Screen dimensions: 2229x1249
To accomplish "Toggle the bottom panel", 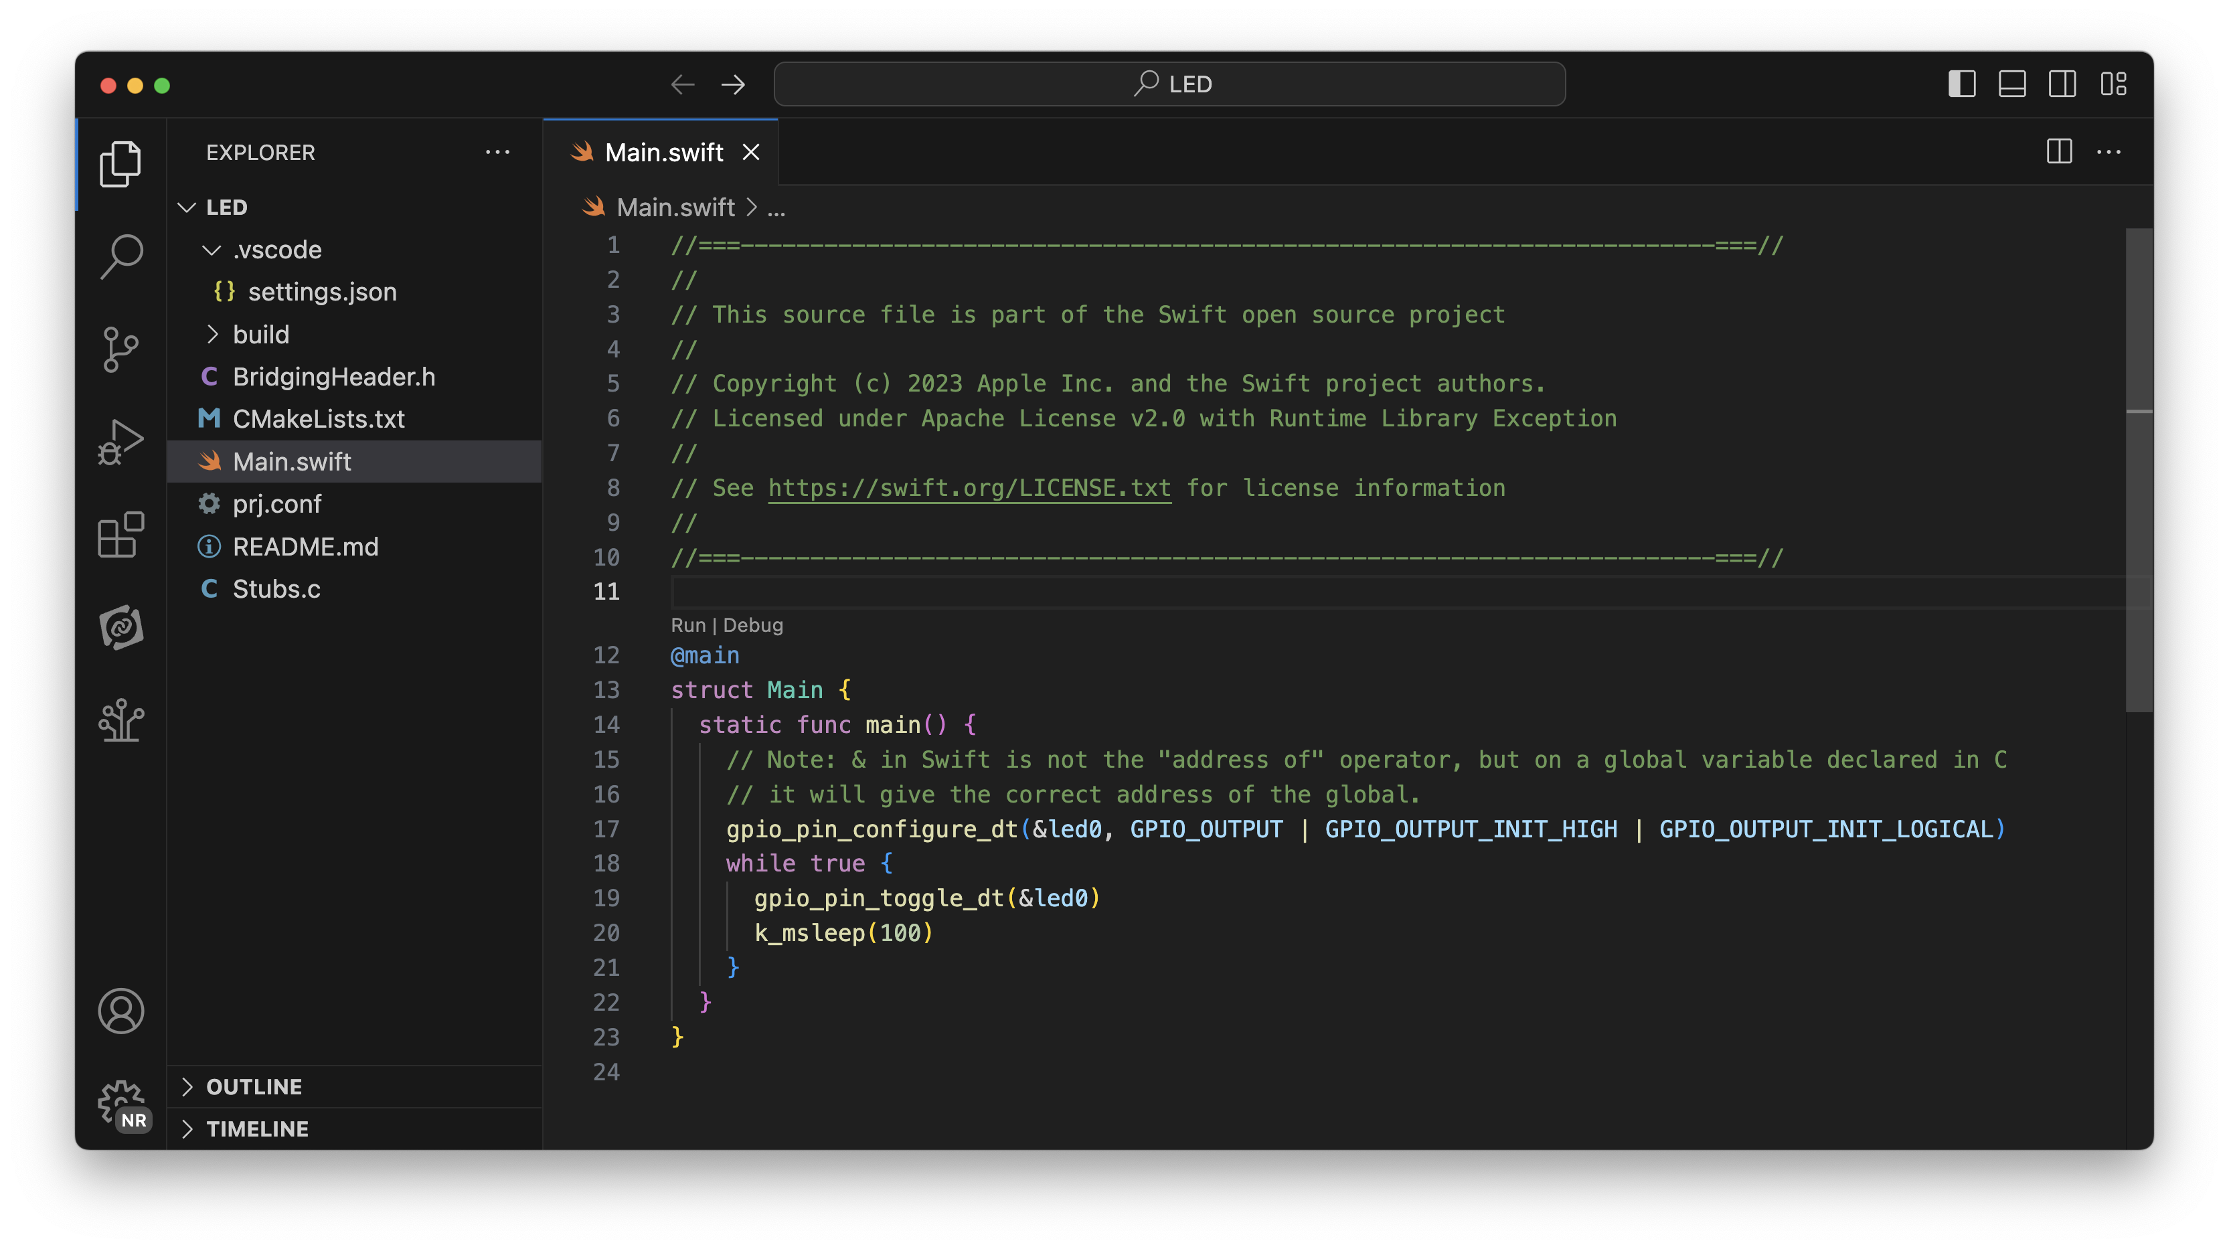I will coord(2012,84).
